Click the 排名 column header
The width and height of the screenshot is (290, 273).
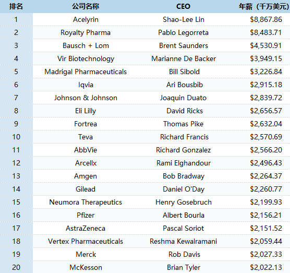16,6
